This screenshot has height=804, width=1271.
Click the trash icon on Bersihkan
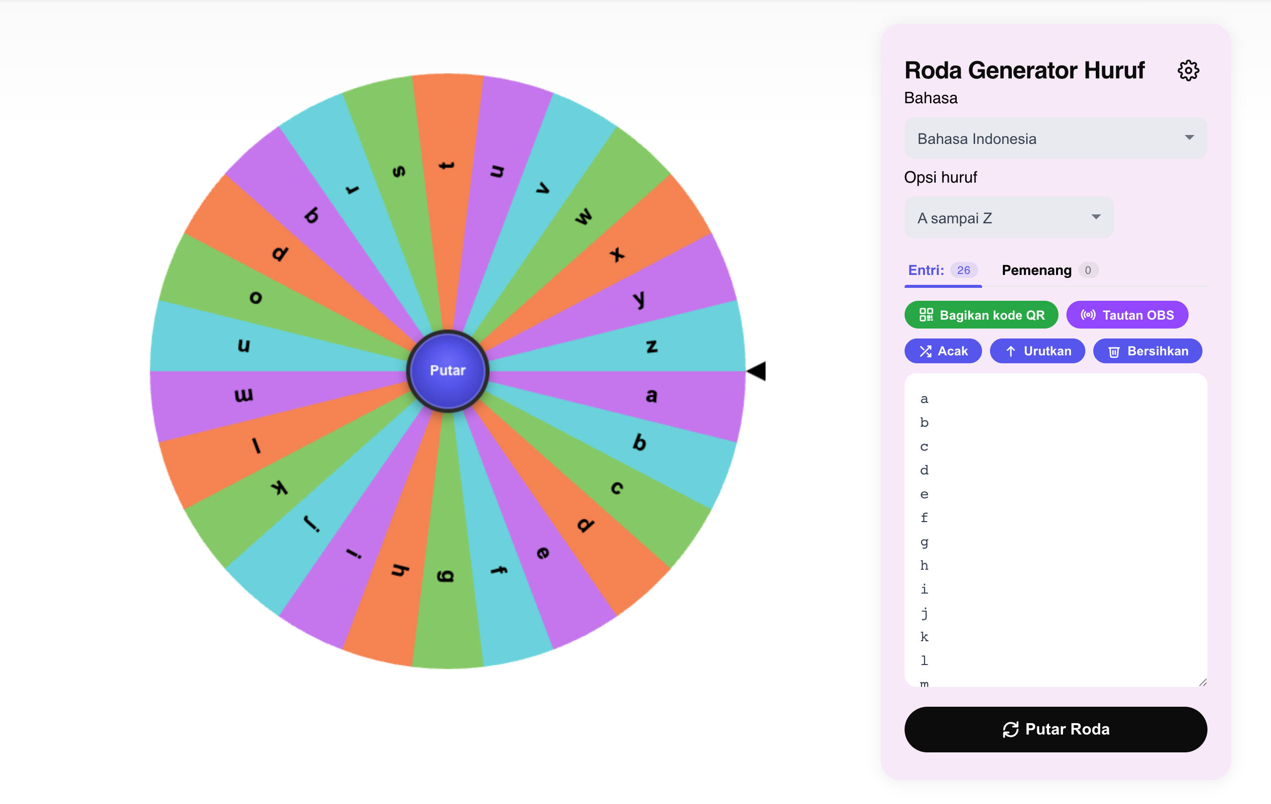click(1114, 352)
